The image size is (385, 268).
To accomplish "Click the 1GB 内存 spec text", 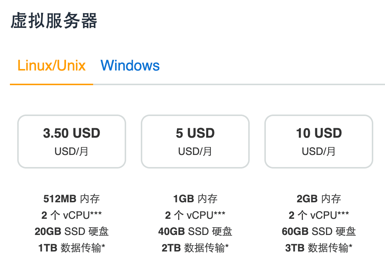I will (195, 199).
